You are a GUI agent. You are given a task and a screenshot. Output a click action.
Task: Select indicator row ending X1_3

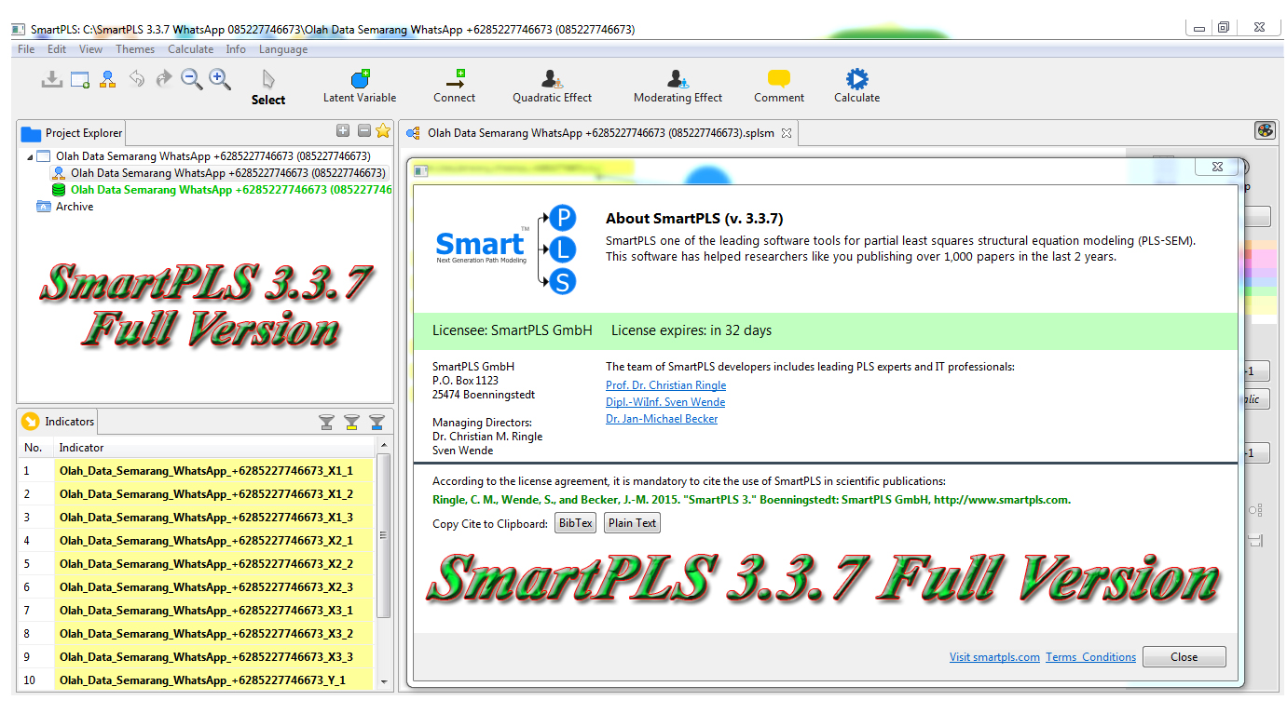(x=197, y=518)
